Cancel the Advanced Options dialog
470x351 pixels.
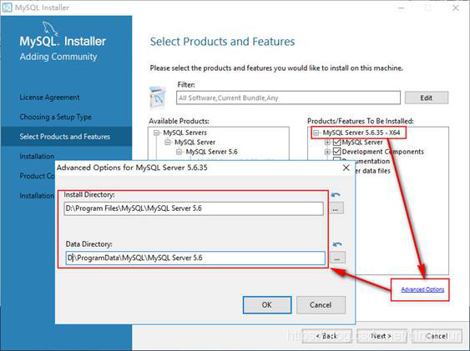click(321, 305)
